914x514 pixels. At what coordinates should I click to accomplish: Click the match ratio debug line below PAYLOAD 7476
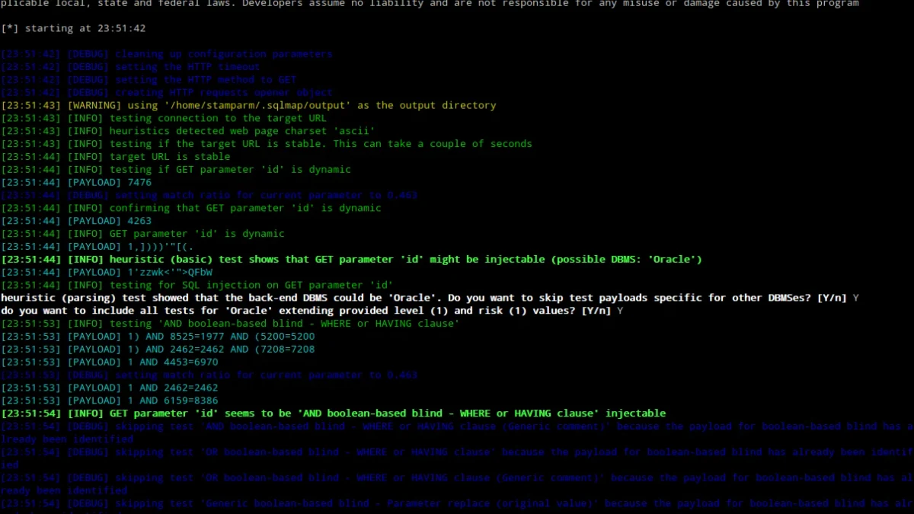click(x=209, y=195)
